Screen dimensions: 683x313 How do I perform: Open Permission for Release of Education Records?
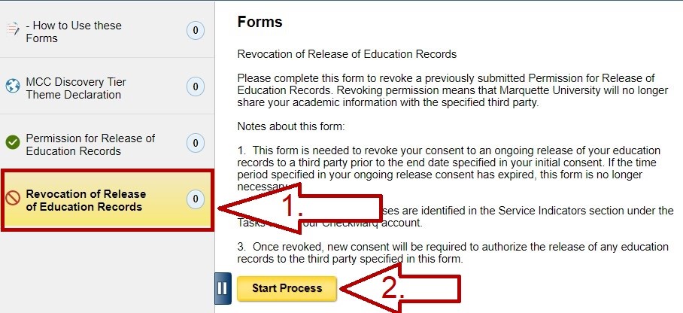[90, 144]
